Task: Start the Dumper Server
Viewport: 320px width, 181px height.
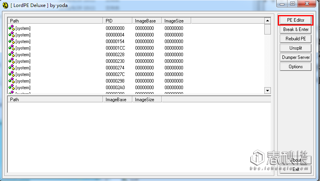Action: pos(296,57)
